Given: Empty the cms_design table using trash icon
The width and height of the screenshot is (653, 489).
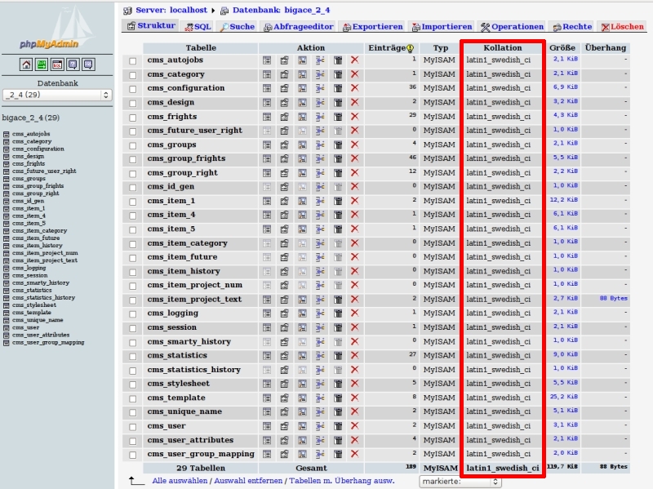Looking at the screenshot, I should (x=338, y=102).
